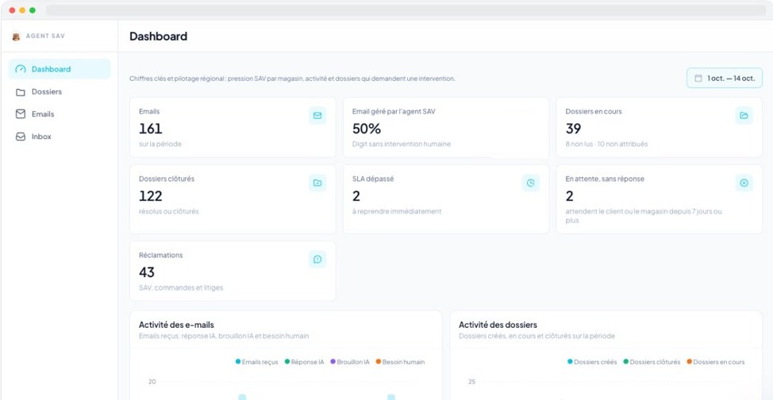Click the Inbox tray icon in sidebar

click(20, 137)
